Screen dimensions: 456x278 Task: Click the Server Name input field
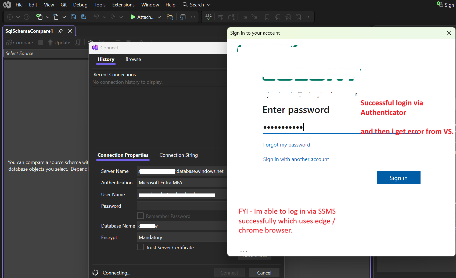coord(182,171)
